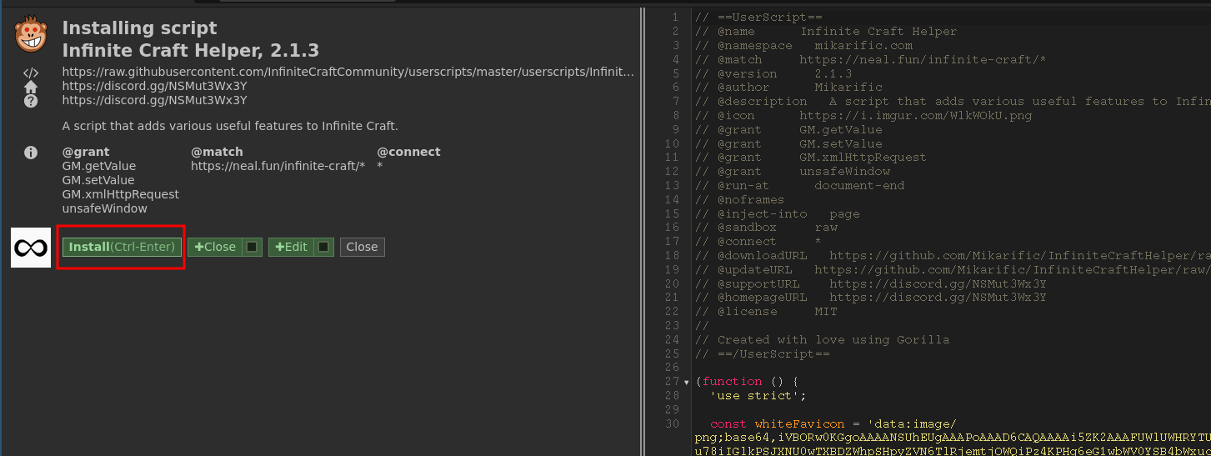
Task: Click the script description text under links
Action: click(x=230, y=127)
